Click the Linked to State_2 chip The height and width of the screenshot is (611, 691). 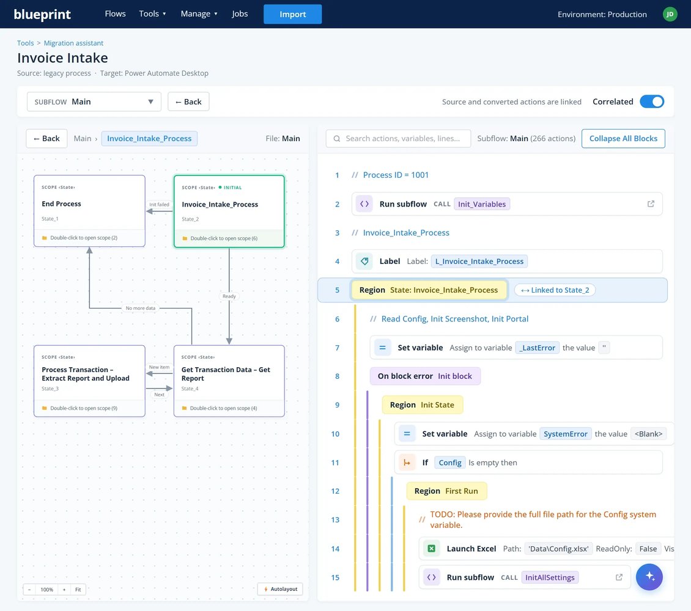point(555,290)
